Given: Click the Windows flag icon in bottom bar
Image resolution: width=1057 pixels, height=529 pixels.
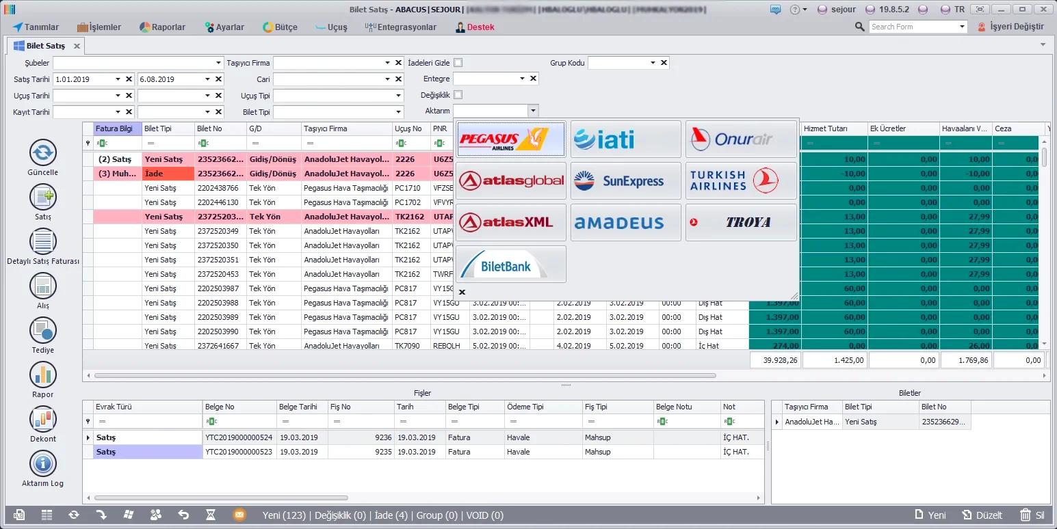Looking at the screenshot, I should (x=129, y=515).
